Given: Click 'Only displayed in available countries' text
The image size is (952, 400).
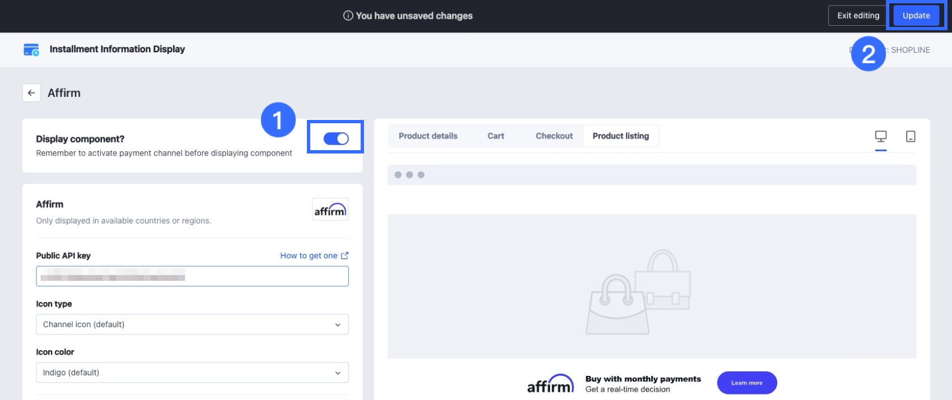Looking at the screenshot, I should tap(124, 221).
